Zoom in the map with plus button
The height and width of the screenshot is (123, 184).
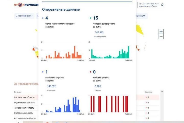pos(161,32)
